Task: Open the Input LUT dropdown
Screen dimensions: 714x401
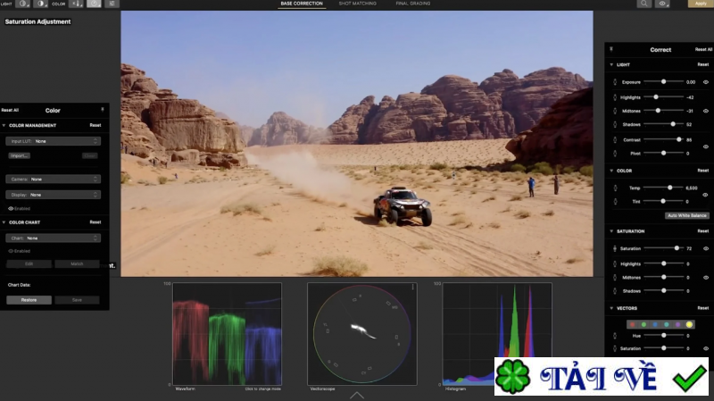Action: (x=54, y=141)
